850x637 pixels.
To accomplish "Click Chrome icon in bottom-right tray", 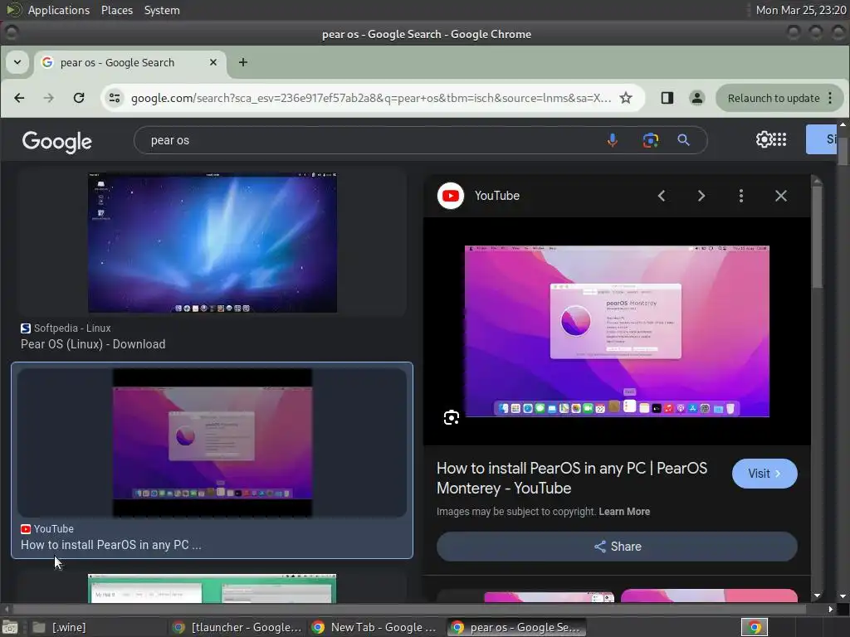I will click(x=755, y=628).
